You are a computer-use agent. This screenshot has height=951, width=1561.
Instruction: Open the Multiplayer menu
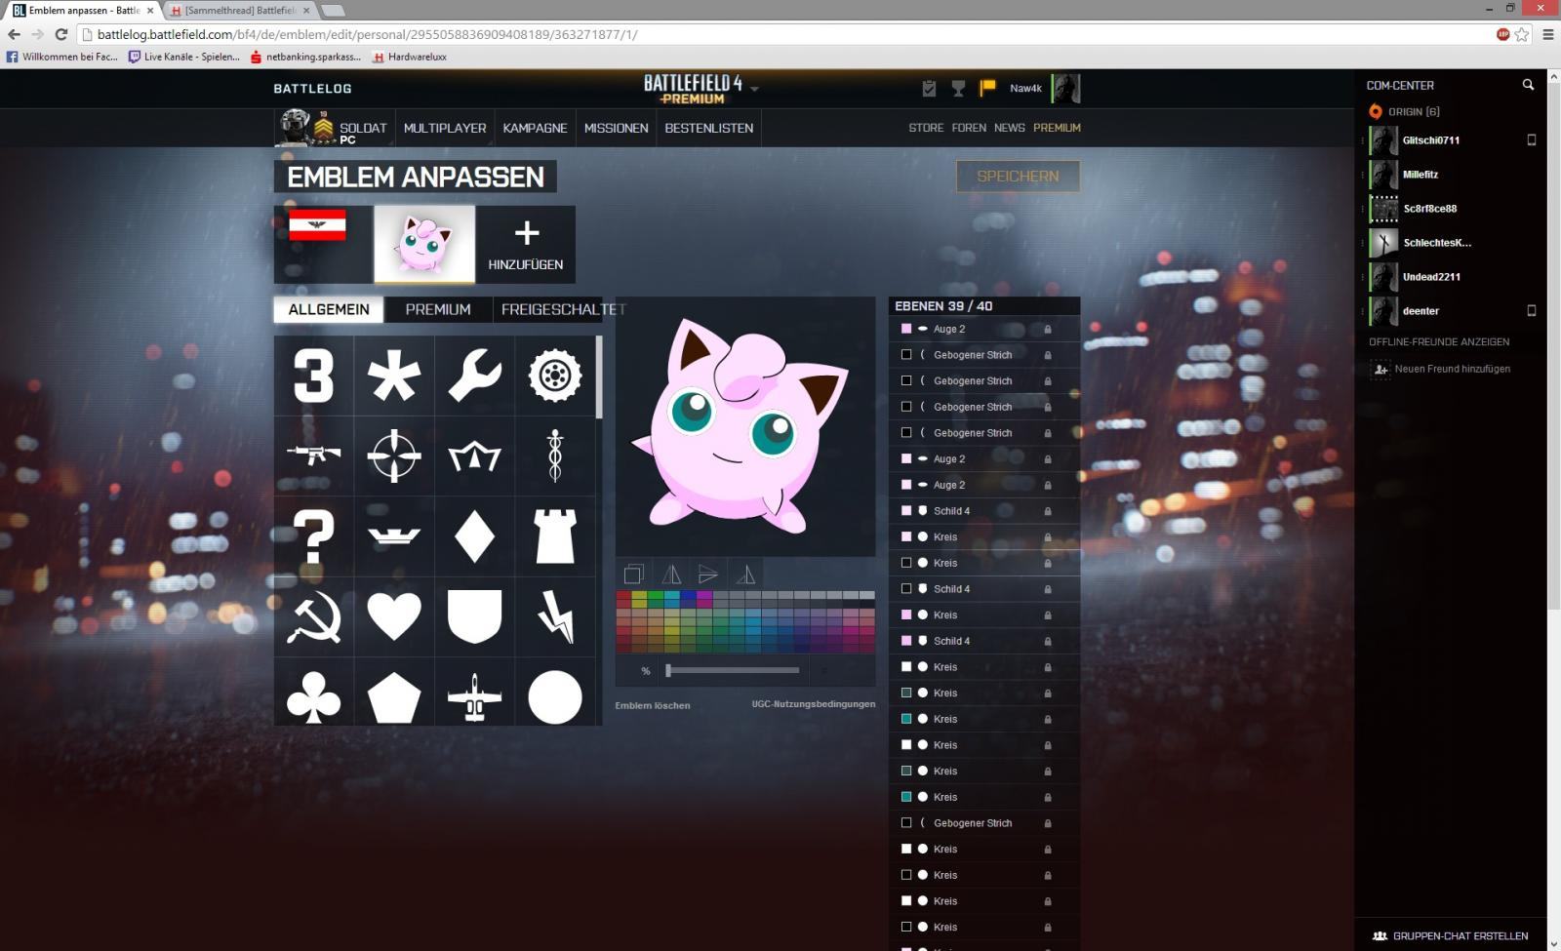[445, 128]
